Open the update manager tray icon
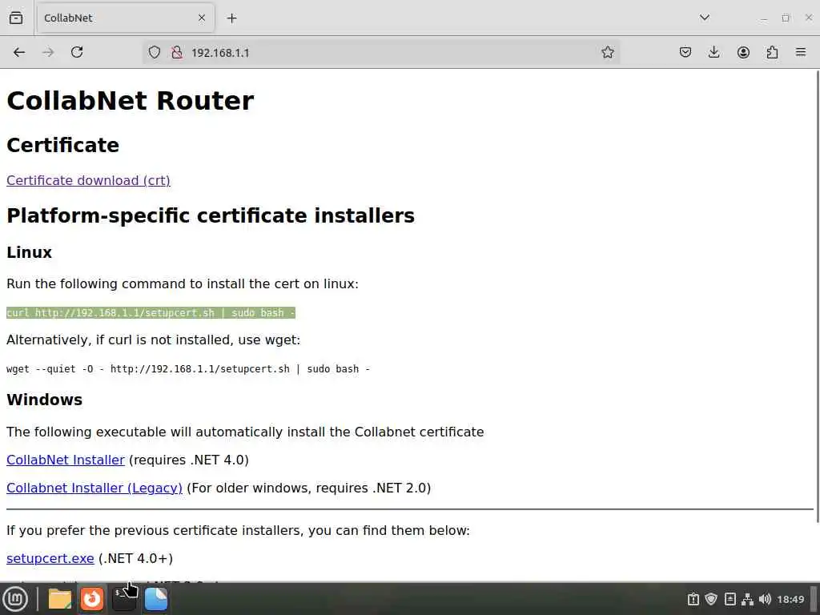 tap(693, 599)
